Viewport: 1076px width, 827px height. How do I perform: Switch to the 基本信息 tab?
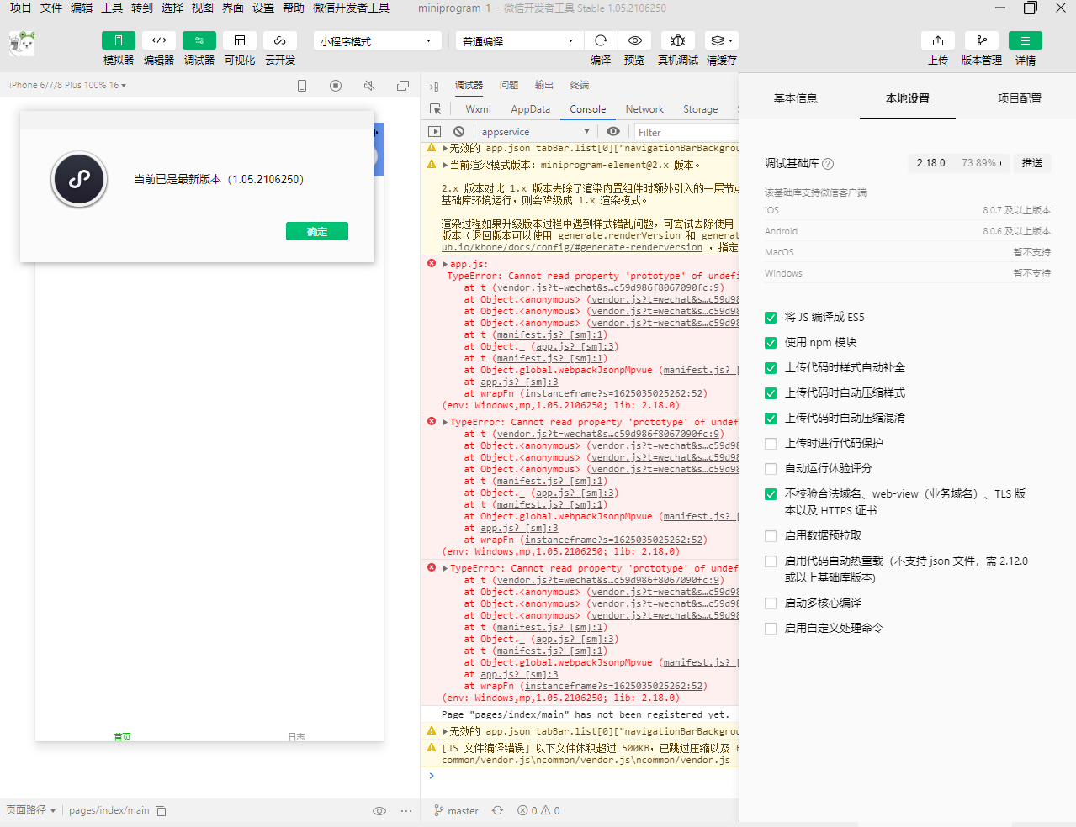pyautogui.click(x=795, y=98)
